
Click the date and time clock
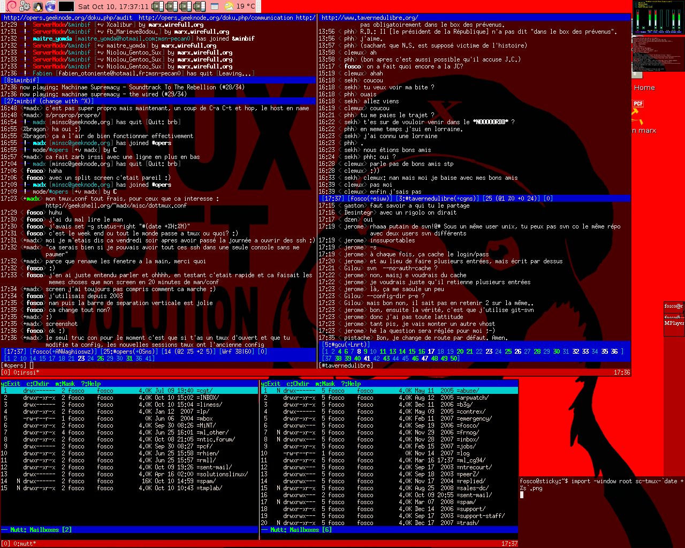[113, 6]
